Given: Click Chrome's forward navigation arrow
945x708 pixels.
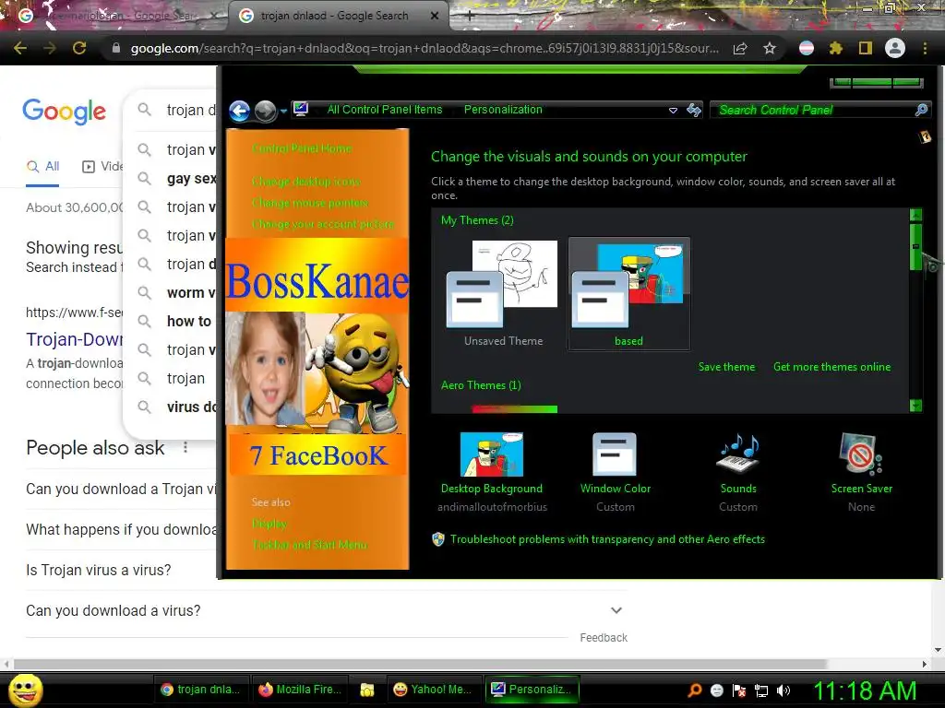Looking at the screenshot, I should (x=50, y=48).
